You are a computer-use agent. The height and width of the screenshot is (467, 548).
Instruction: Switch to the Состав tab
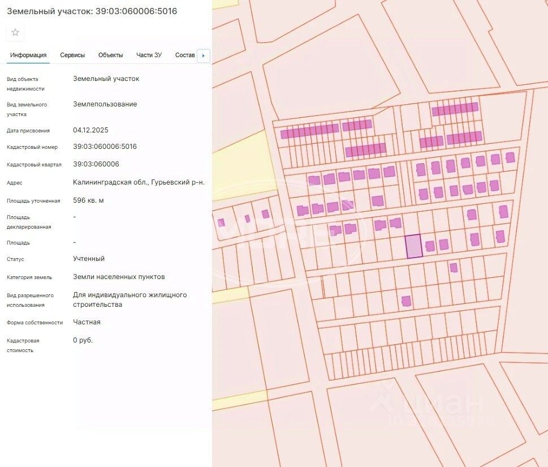tap(185, 55)
